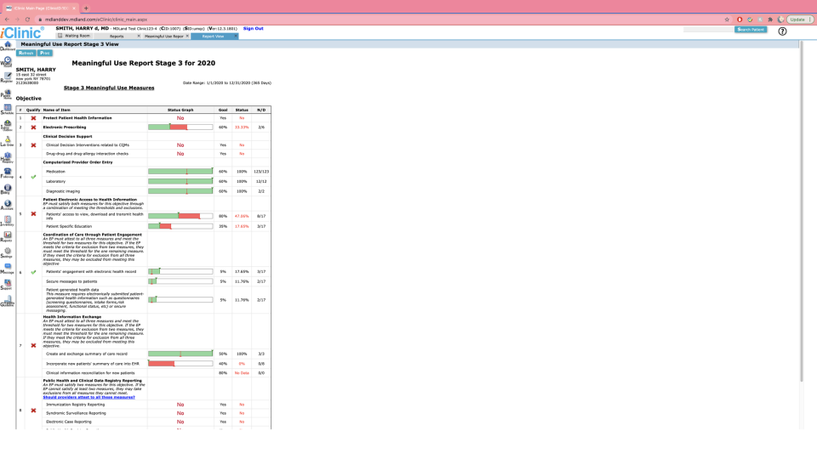Viewport: 817px width, 459px height.
Task: Open the browser Extensions puzzle icon
Action: 770,20
